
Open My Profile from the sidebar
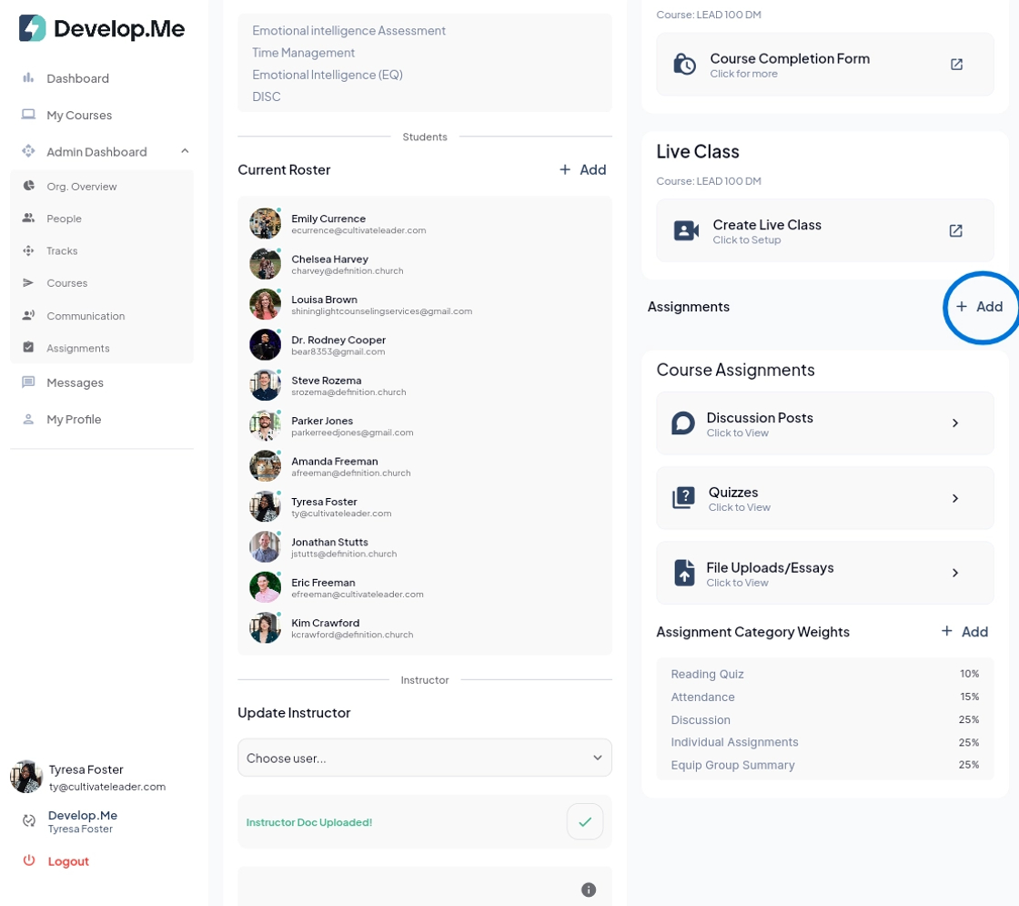coord(74,420)
